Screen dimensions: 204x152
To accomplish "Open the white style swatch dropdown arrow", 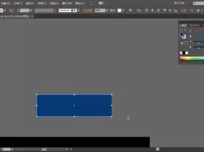I will (x=123, y=11).
